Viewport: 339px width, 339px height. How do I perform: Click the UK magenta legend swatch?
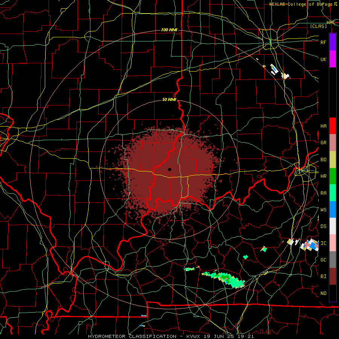[x=333, y=59]
